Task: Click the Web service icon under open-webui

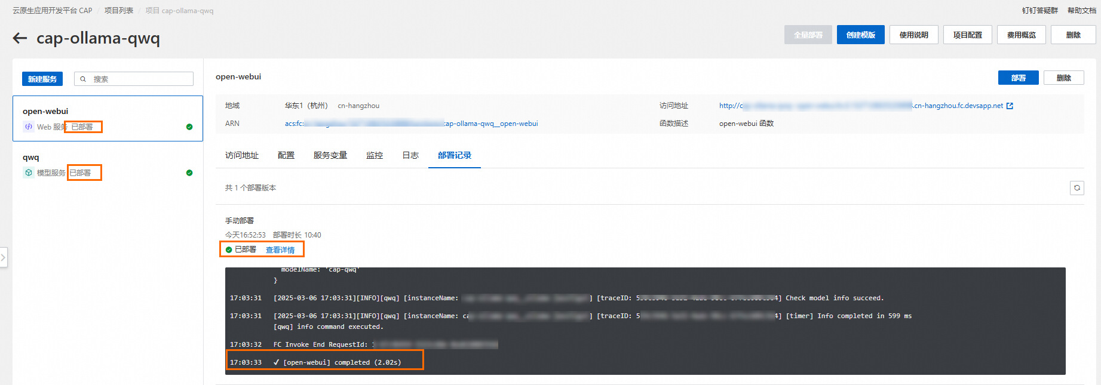Action: [x=29, y=127]
